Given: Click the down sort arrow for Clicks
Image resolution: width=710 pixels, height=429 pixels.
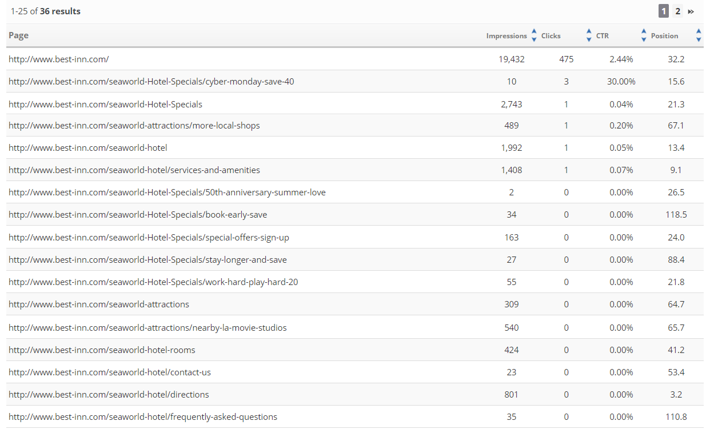Looking at the screenshot, I should pos(589,39).
